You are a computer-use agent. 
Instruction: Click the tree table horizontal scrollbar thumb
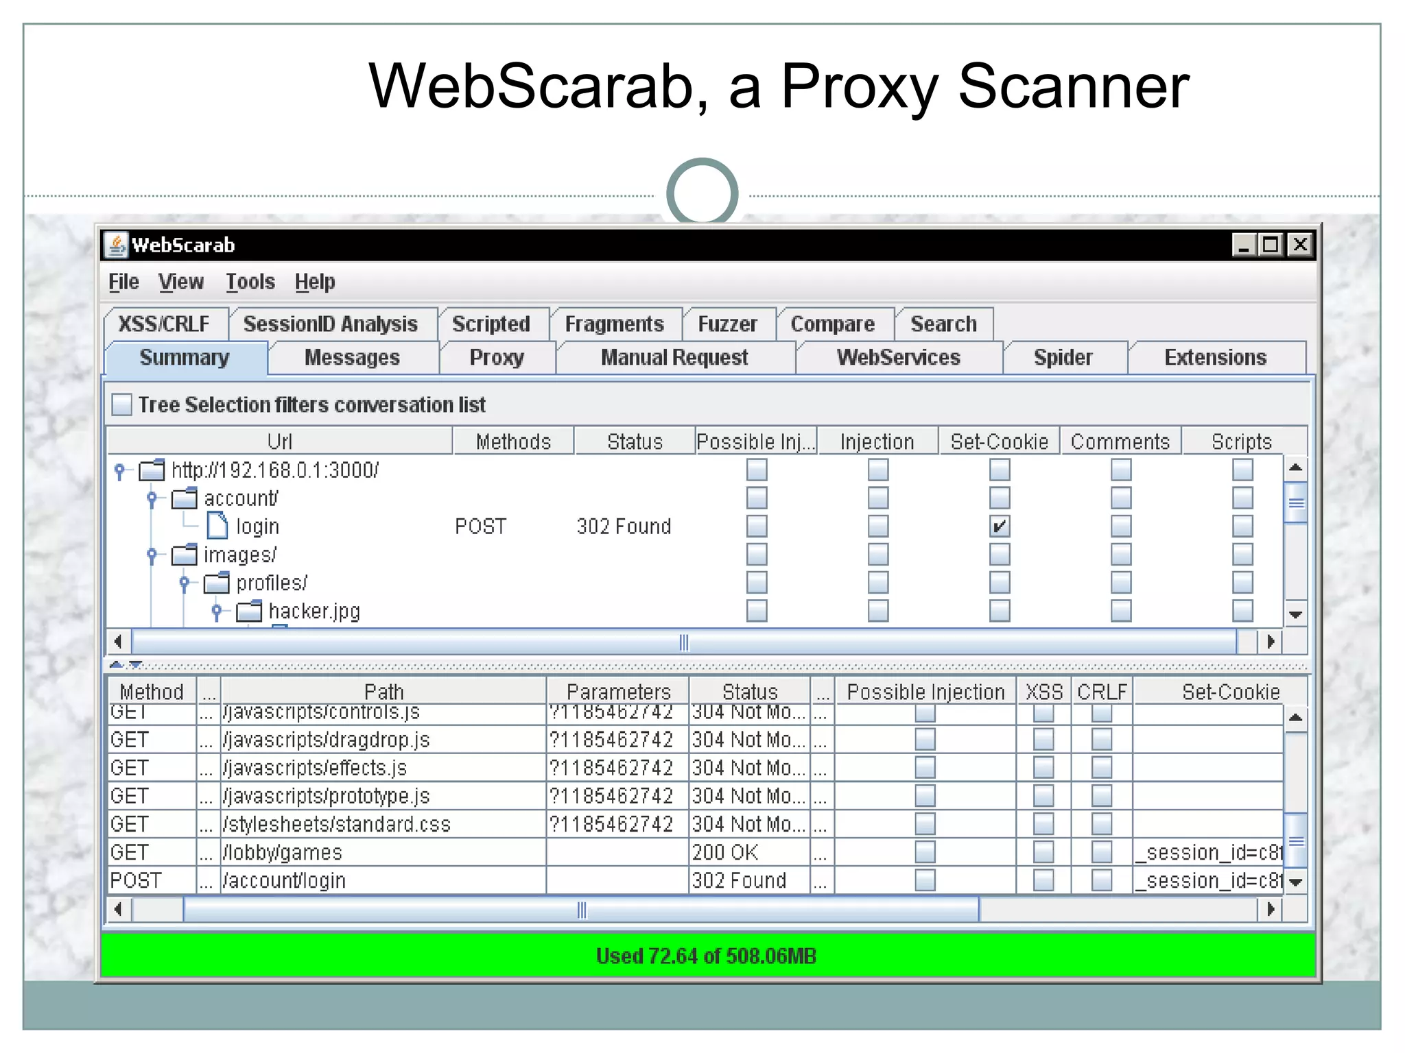684,642
